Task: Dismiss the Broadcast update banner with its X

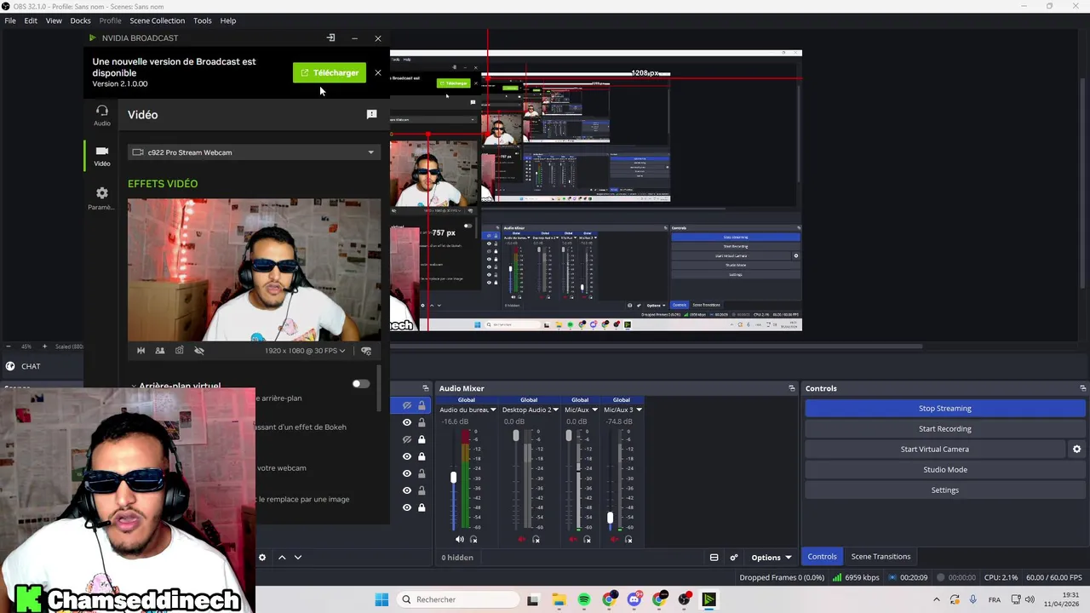Action: [378, 72]
